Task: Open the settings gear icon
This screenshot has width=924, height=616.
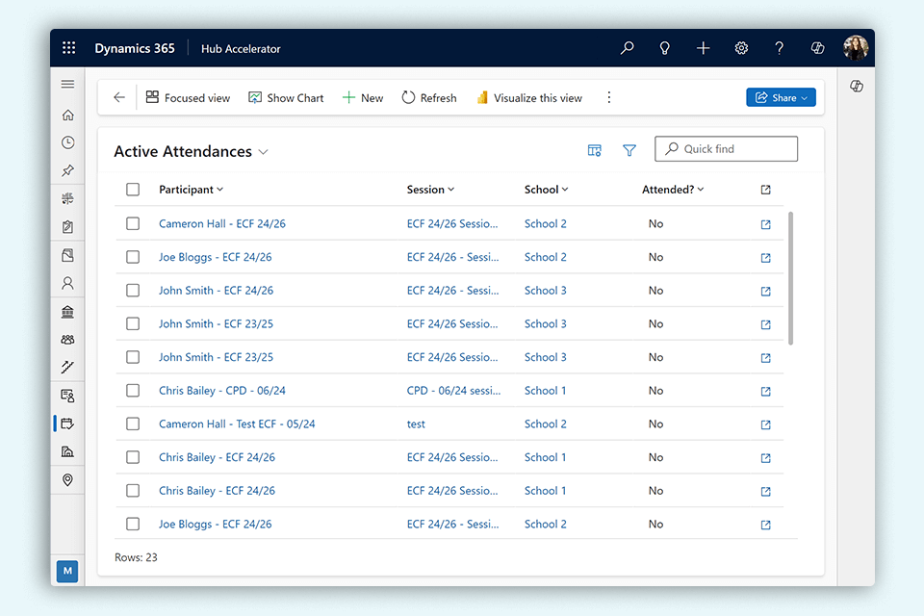Action: 741,48
